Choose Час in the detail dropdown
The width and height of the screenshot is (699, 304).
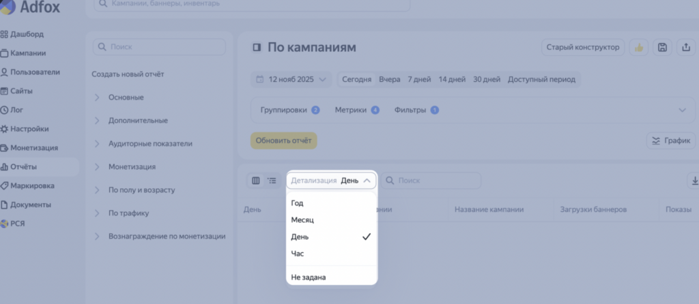tap(331, 254)
